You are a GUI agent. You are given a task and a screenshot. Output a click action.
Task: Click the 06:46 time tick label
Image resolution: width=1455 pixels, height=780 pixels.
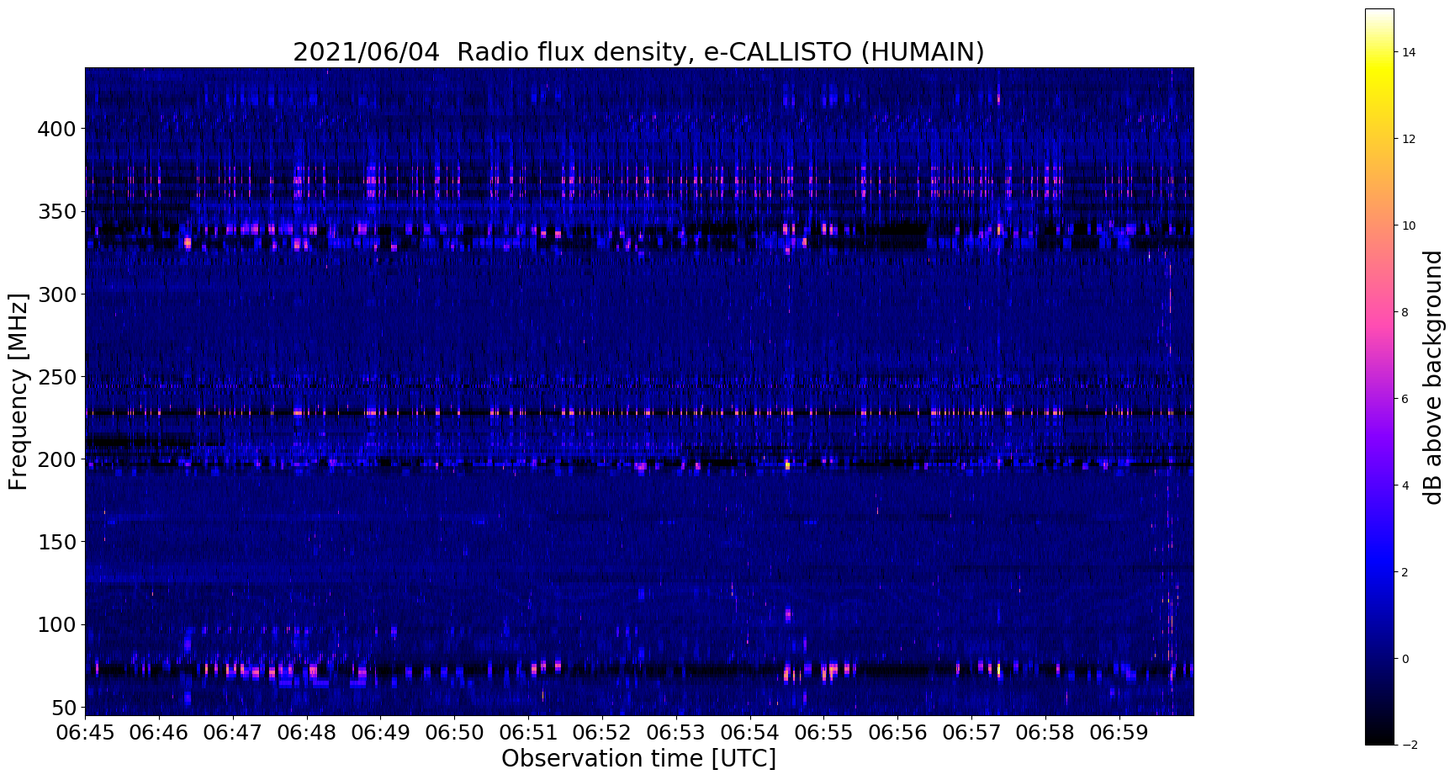[159, 732]
